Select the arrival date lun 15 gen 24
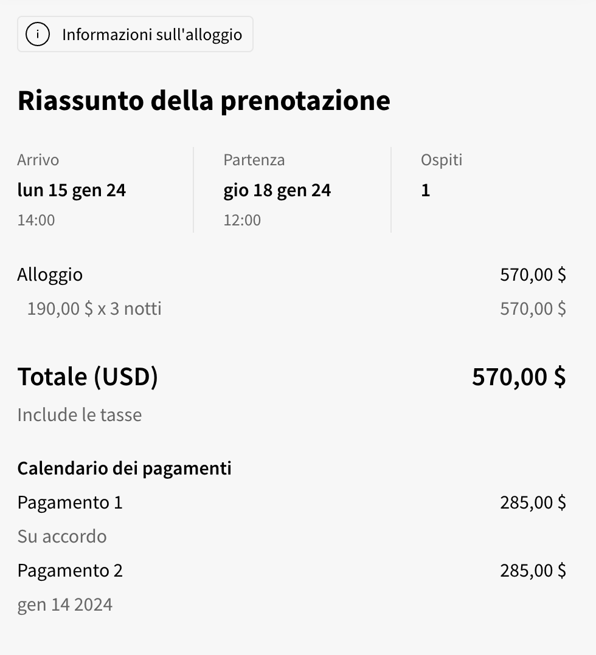This screenshot has height=655, width=596. tap(72, 190)
